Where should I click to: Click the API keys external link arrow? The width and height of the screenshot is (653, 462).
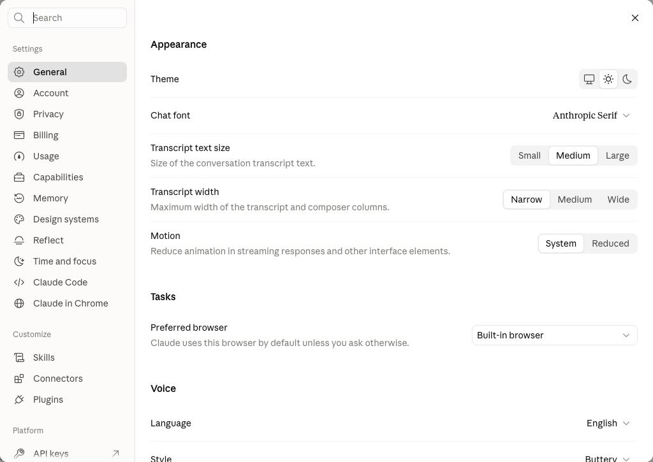click(x=116, y=453)
